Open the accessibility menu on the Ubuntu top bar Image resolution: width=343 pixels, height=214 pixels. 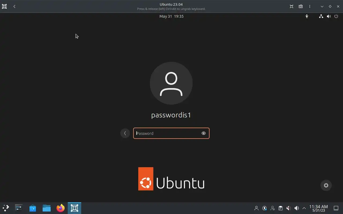307,16
